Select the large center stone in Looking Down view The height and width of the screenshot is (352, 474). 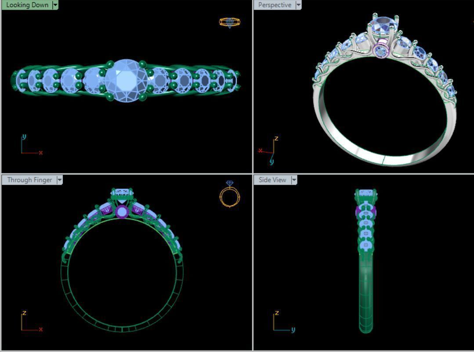click(127, 81)
